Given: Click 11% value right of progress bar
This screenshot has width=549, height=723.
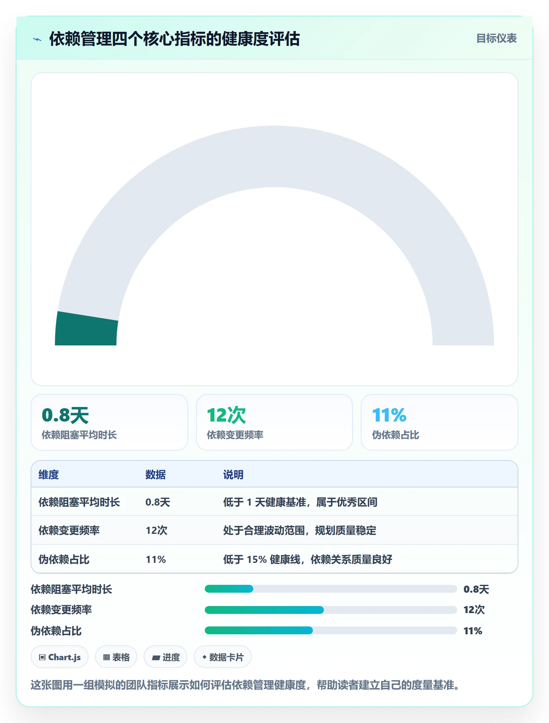Looking at the screenshot, I should (473, 631).
